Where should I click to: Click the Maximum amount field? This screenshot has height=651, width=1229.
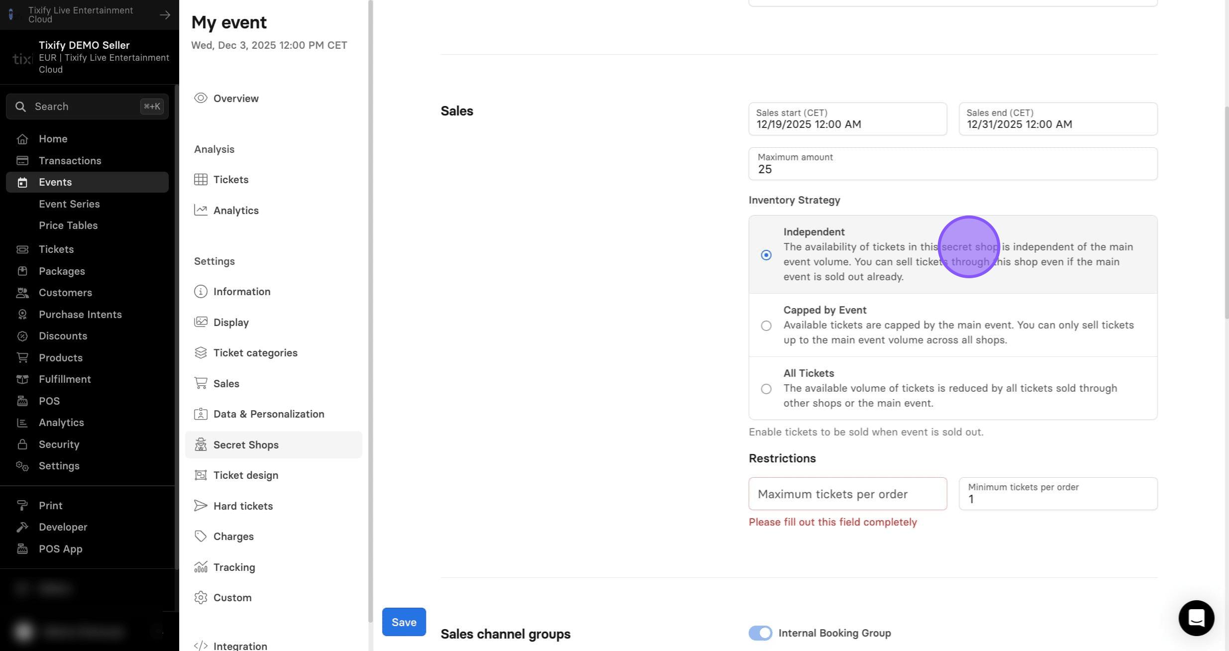click(x=953, y=164)
